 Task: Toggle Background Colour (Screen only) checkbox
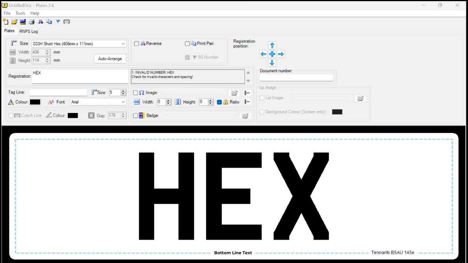[262, 112]
